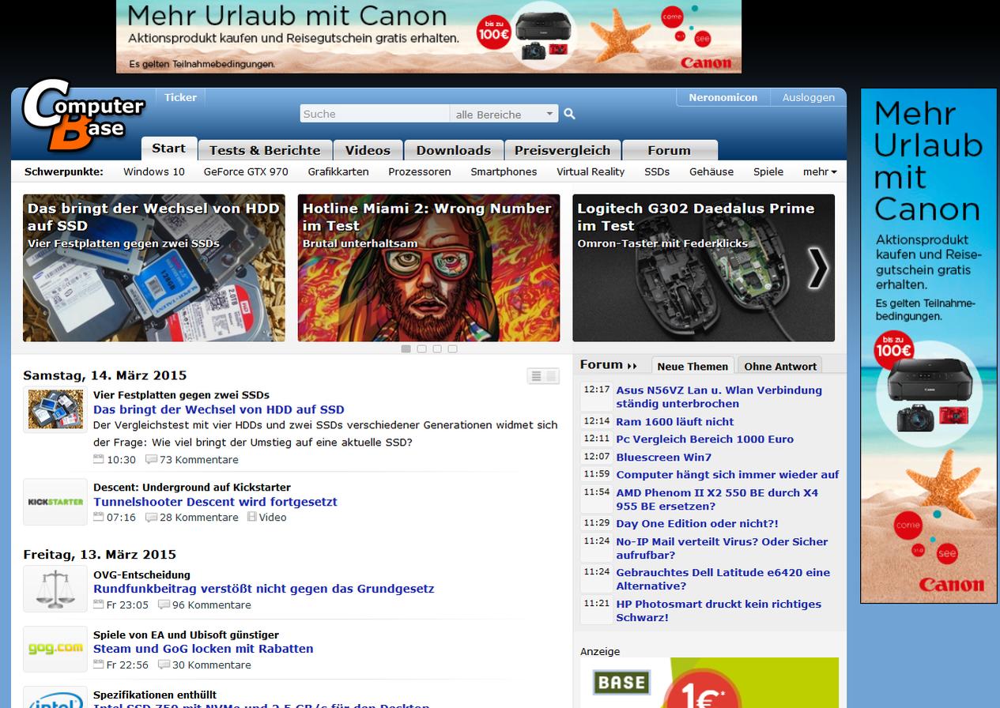The width and height of the screenshot is (1000, 708).
Task: Advance the teaser carousel with the right arrow
Action: (818, 268)
